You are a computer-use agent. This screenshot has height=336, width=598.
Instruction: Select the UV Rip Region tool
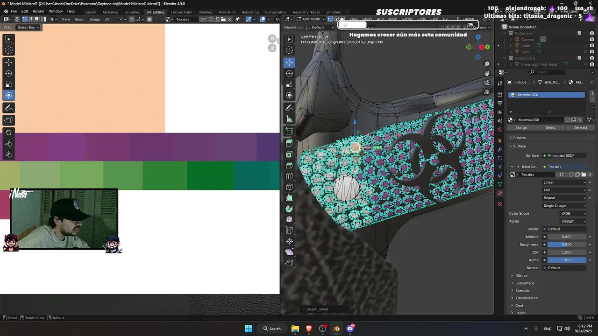[x=8, y=120]
